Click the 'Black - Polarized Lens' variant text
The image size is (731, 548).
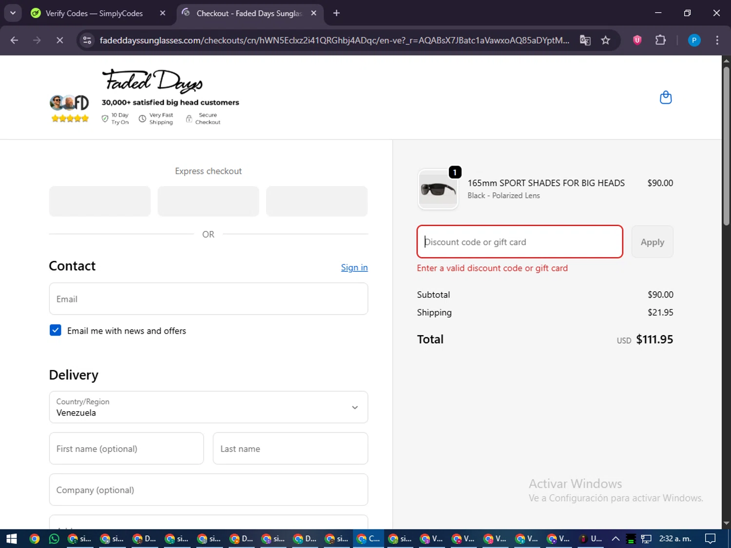[x=503, y=195]
